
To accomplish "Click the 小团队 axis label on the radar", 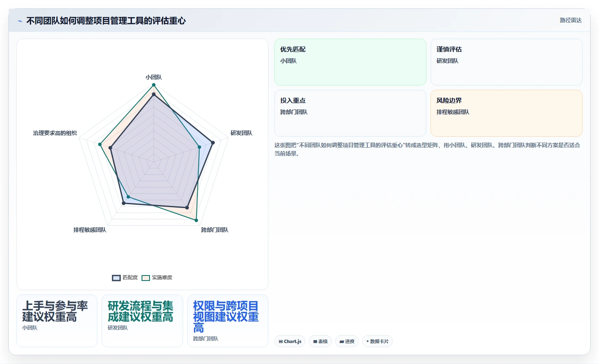I will click(154, 77).
